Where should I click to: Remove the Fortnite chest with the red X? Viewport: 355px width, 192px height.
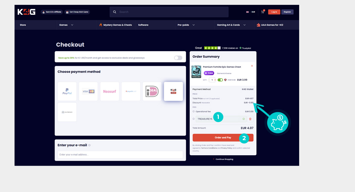[252, 66]
